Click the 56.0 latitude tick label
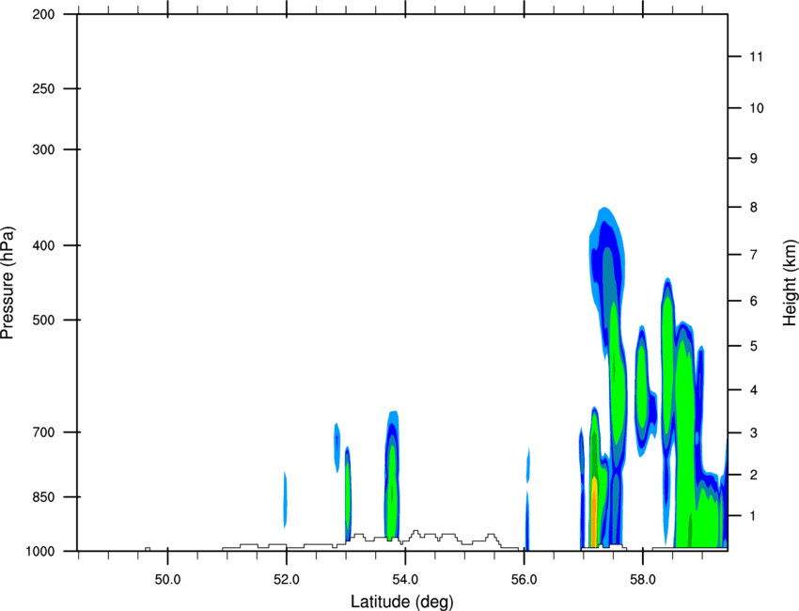 click(x=524, y=580)
